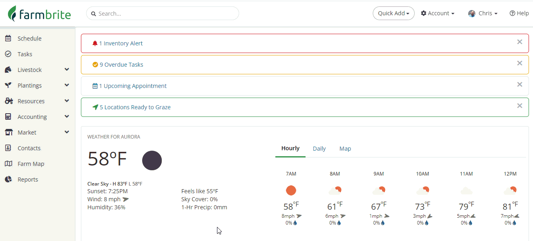Expand the Accounting sidebar section
This screenshot has width=533, height=241.
[67, 117]
